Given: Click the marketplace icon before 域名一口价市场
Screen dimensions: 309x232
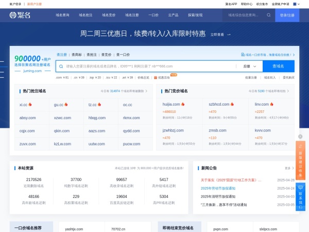Looking at the screenshot, I should (243, 55).
